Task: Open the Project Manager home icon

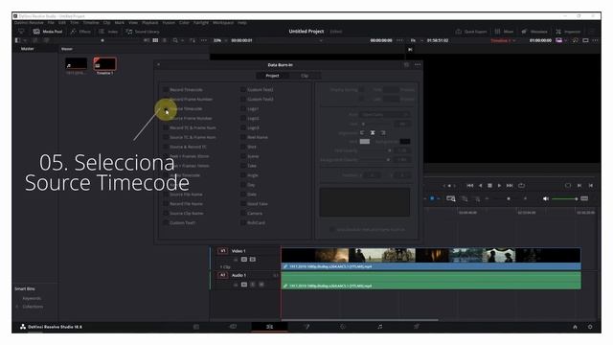Action: (575, 327)
